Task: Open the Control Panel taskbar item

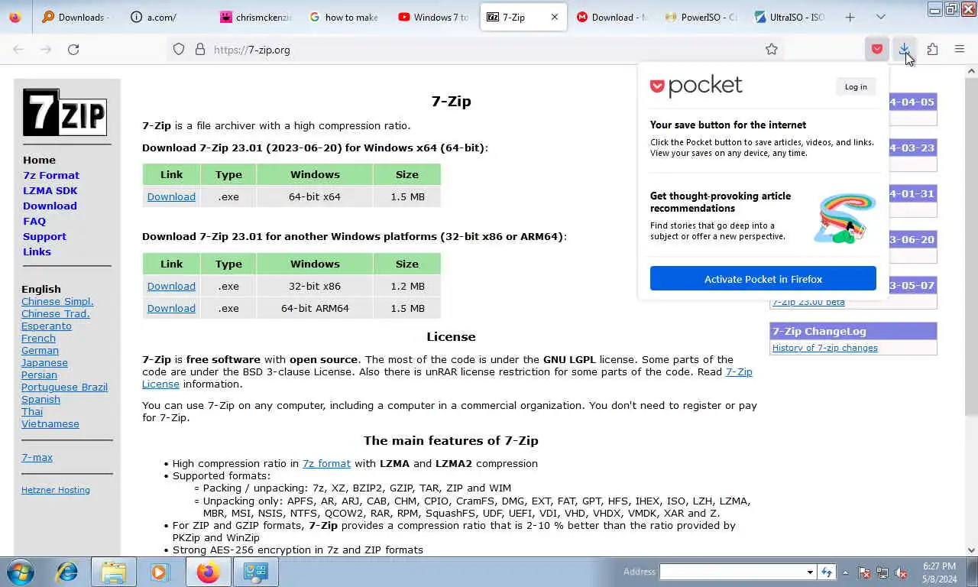Action: (x=255, y=572)
